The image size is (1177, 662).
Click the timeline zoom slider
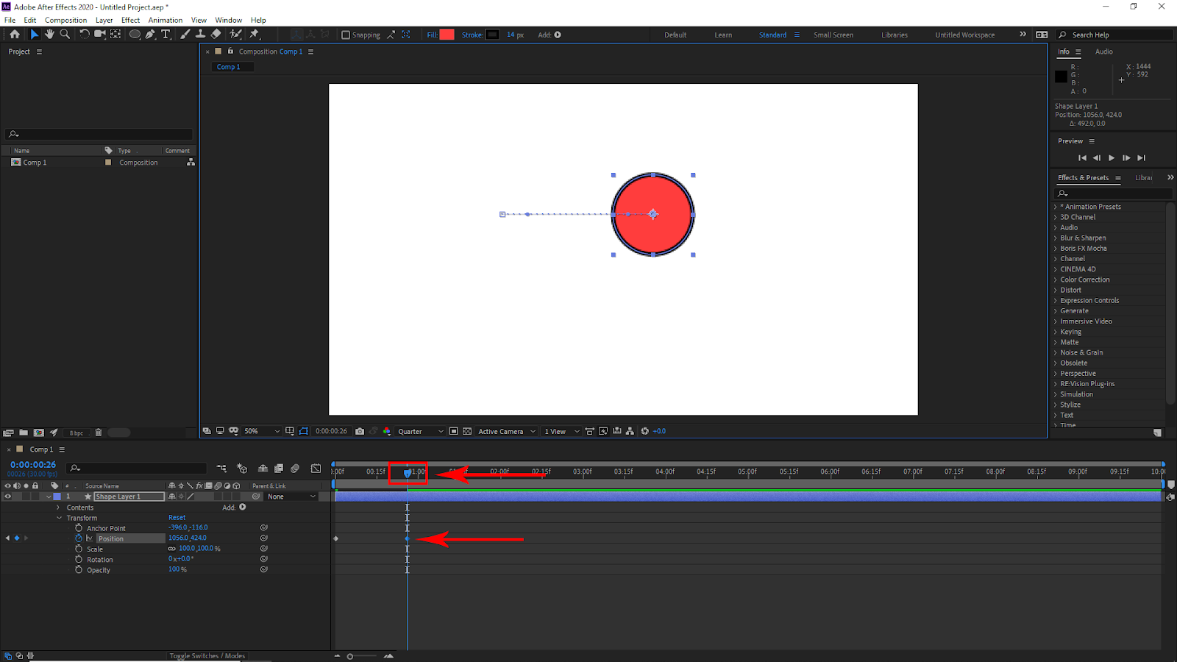(363, 656)
